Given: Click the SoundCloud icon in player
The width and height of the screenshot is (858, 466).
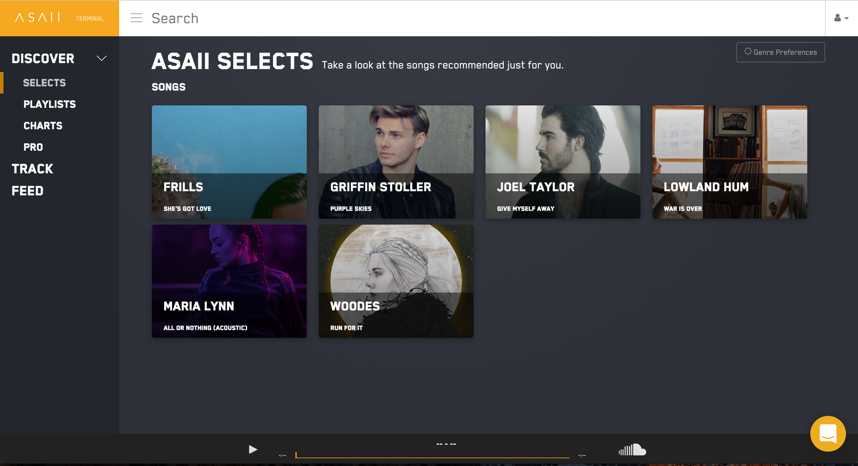Looking at the screenshot, I should [x=632, y=450].
